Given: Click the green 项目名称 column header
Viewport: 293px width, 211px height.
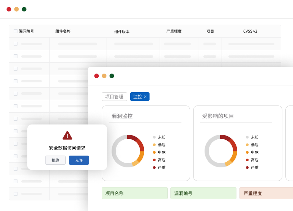Looking at the screenshot, I should tap(134, 193).
